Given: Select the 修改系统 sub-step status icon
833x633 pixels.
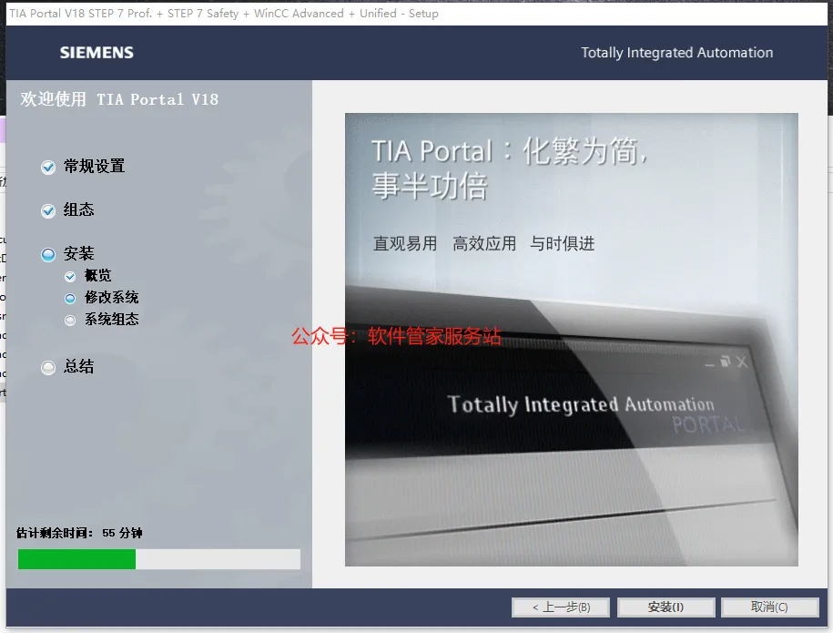Looking at the screenshot, I should 70,298.
